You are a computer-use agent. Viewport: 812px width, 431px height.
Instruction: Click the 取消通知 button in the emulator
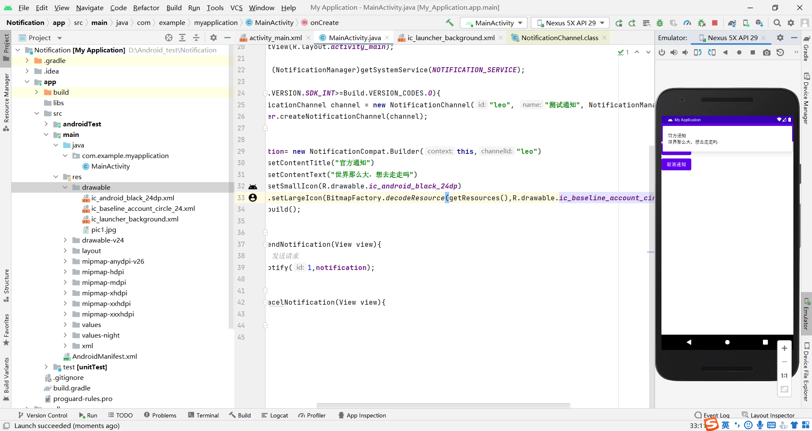(676, 164)
